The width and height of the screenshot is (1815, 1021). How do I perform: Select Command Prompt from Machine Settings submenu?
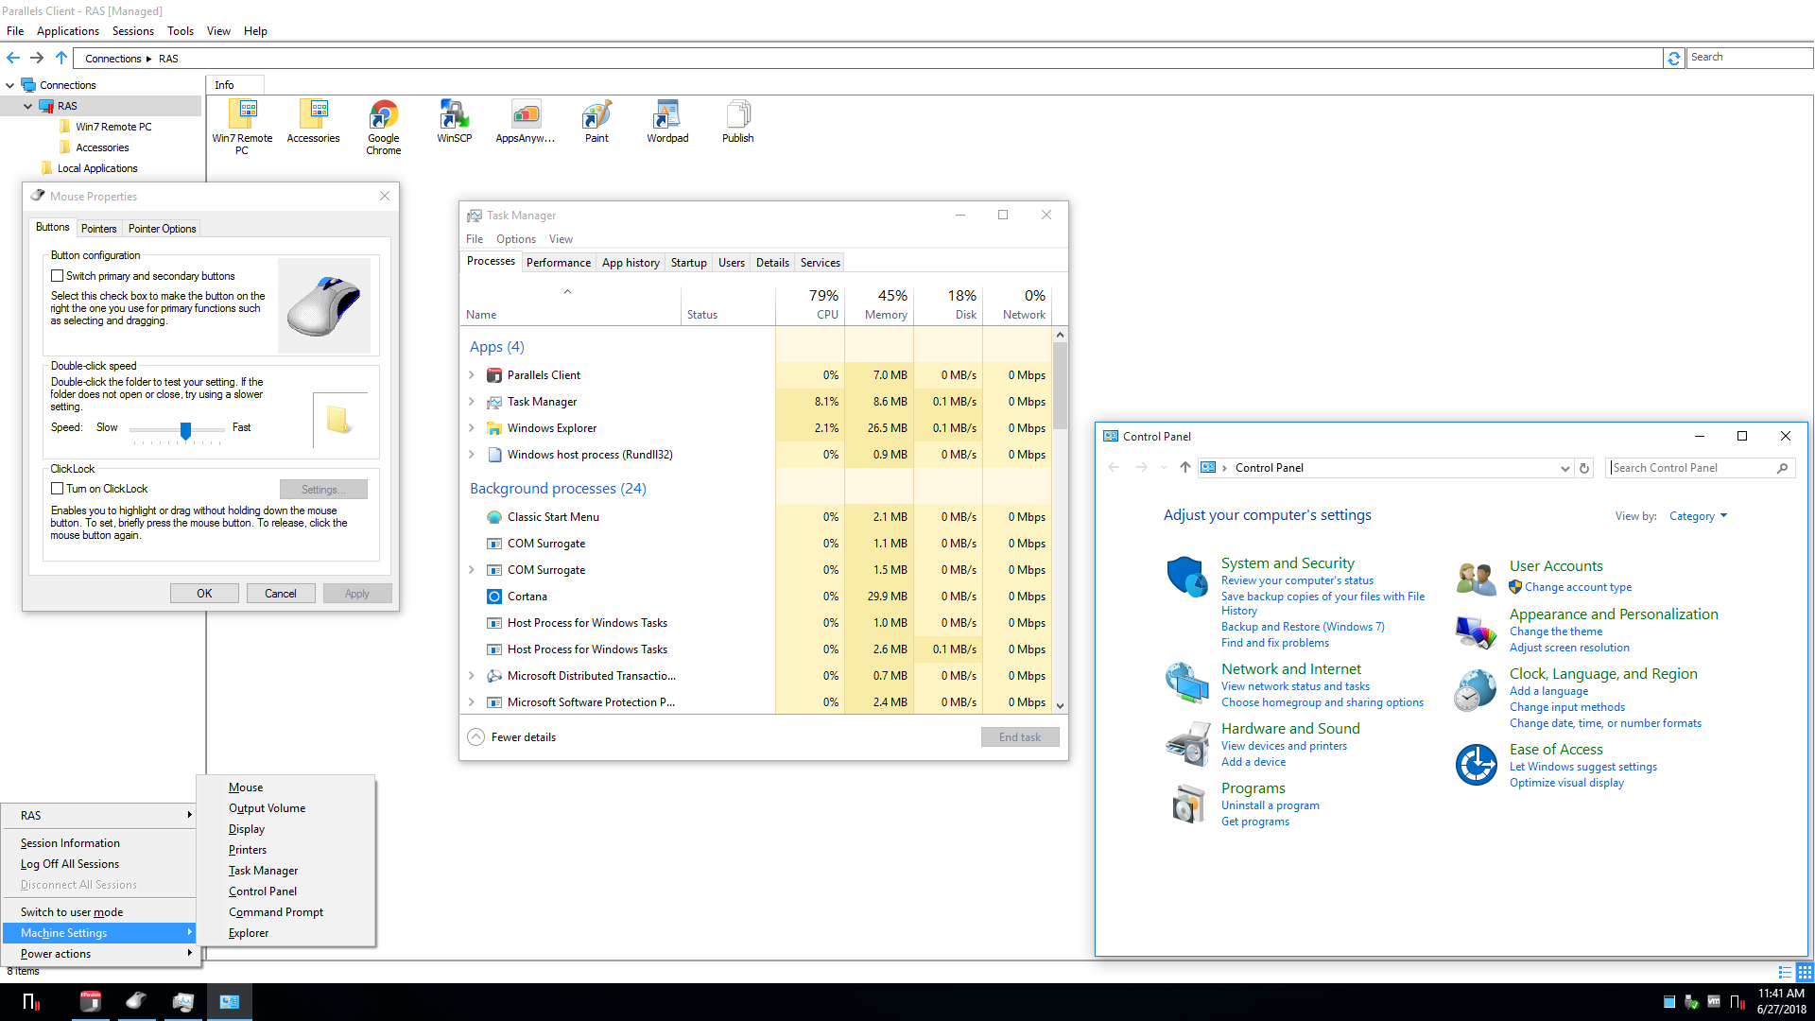[276, 912]
